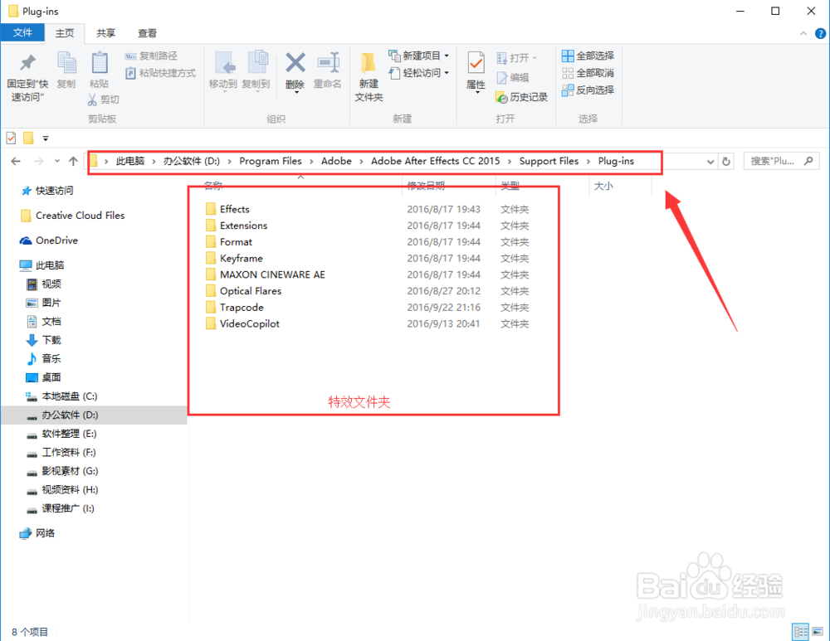
Task: Open Downloads (下载) in sidebar
Action: (51, 340)
